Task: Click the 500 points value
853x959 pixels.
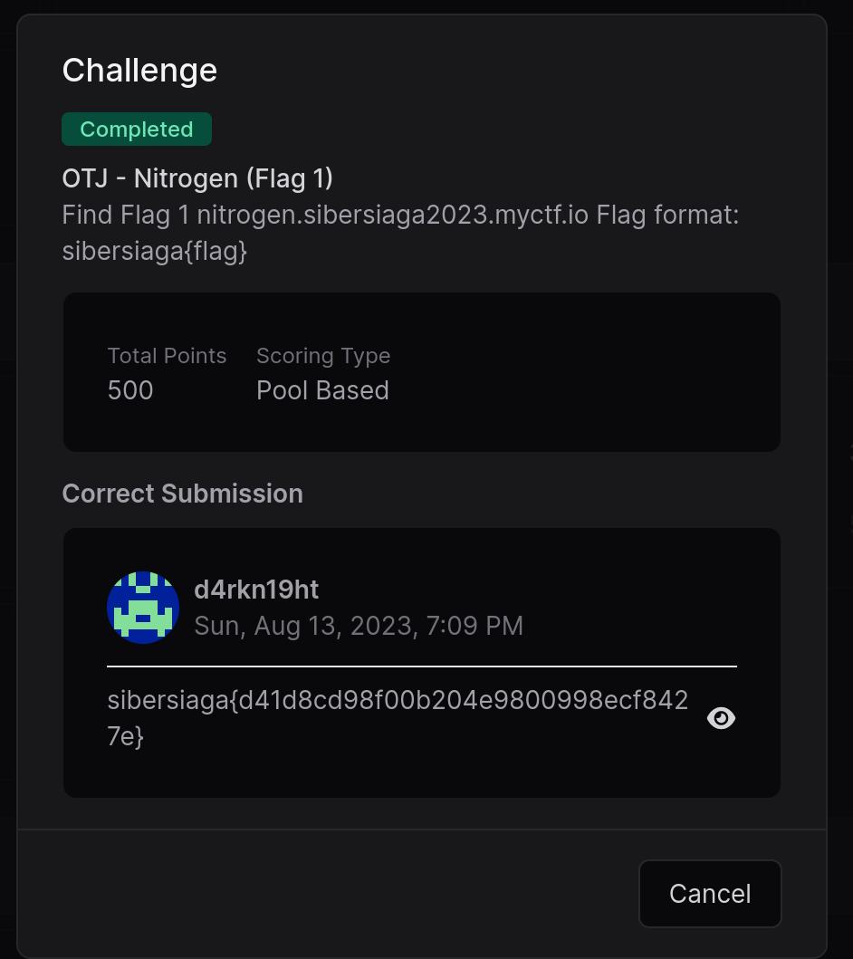Action: pos(130,390)
